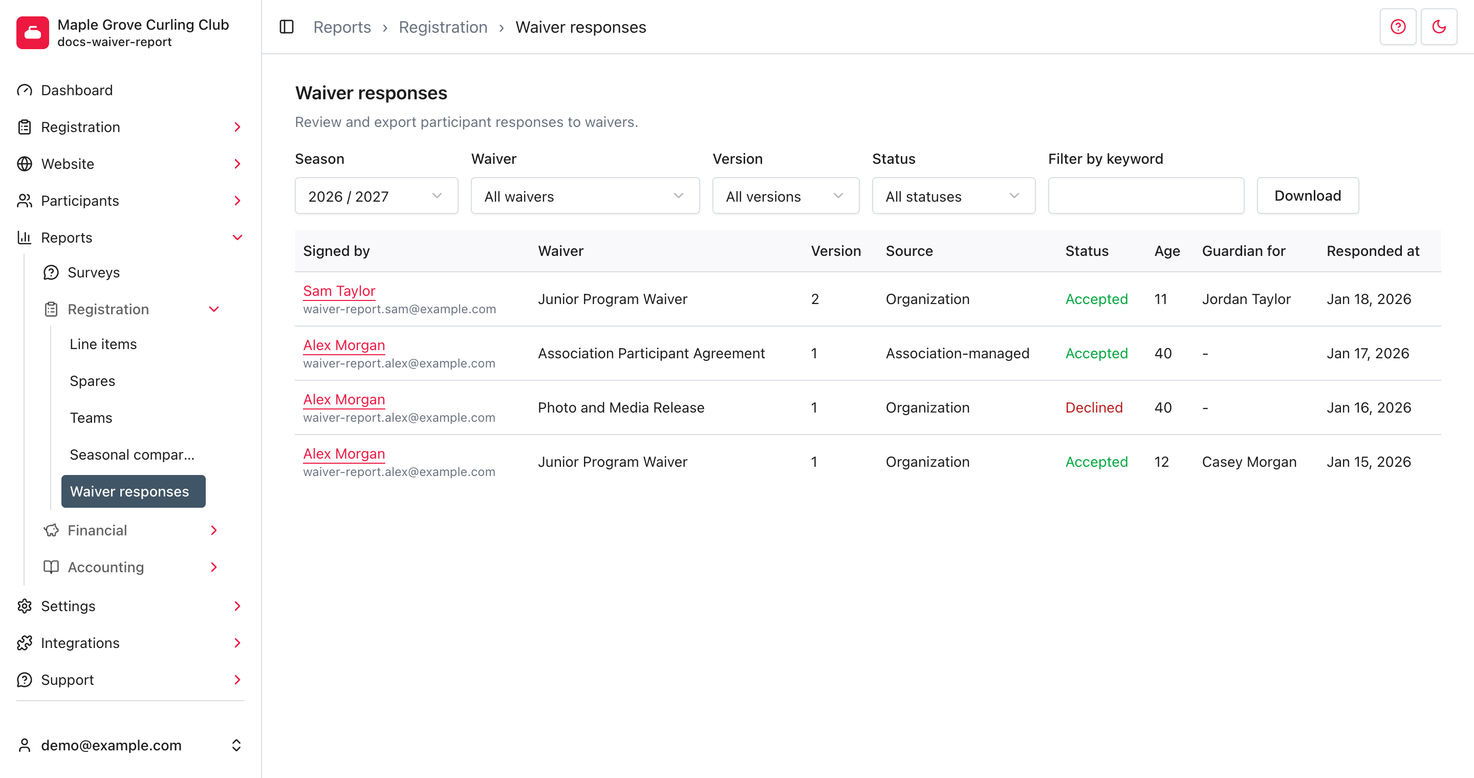Click the Accounting book icon
1474x778 pixels.
pyautogui.click(x=51, y=568)
